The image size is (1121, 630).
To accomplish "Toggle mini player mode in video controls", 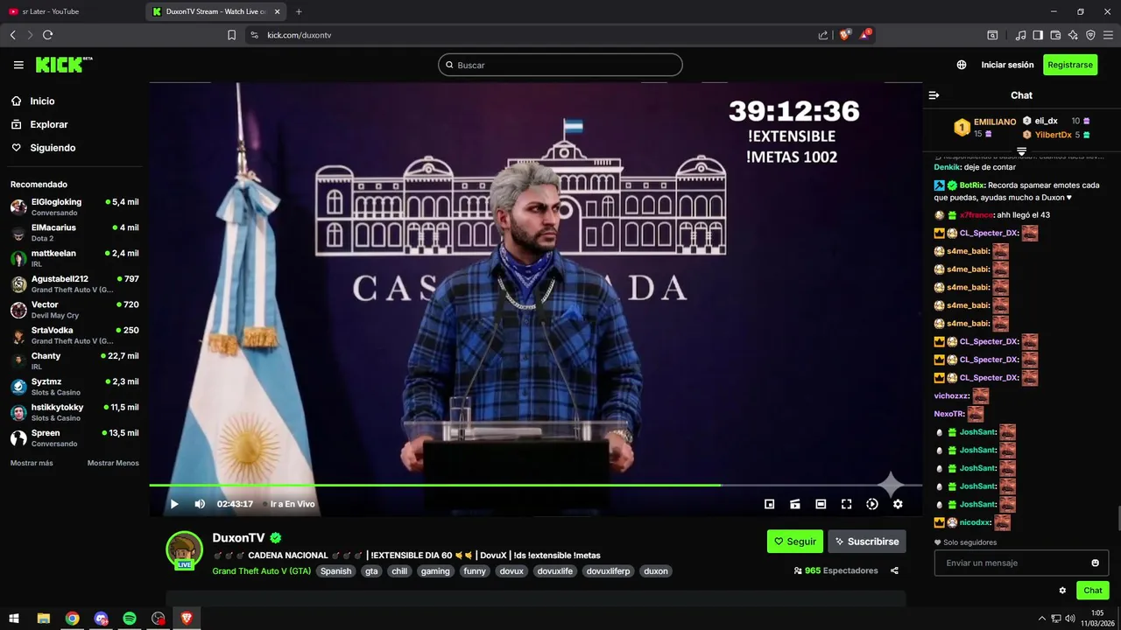I will [x=769, y=504].
